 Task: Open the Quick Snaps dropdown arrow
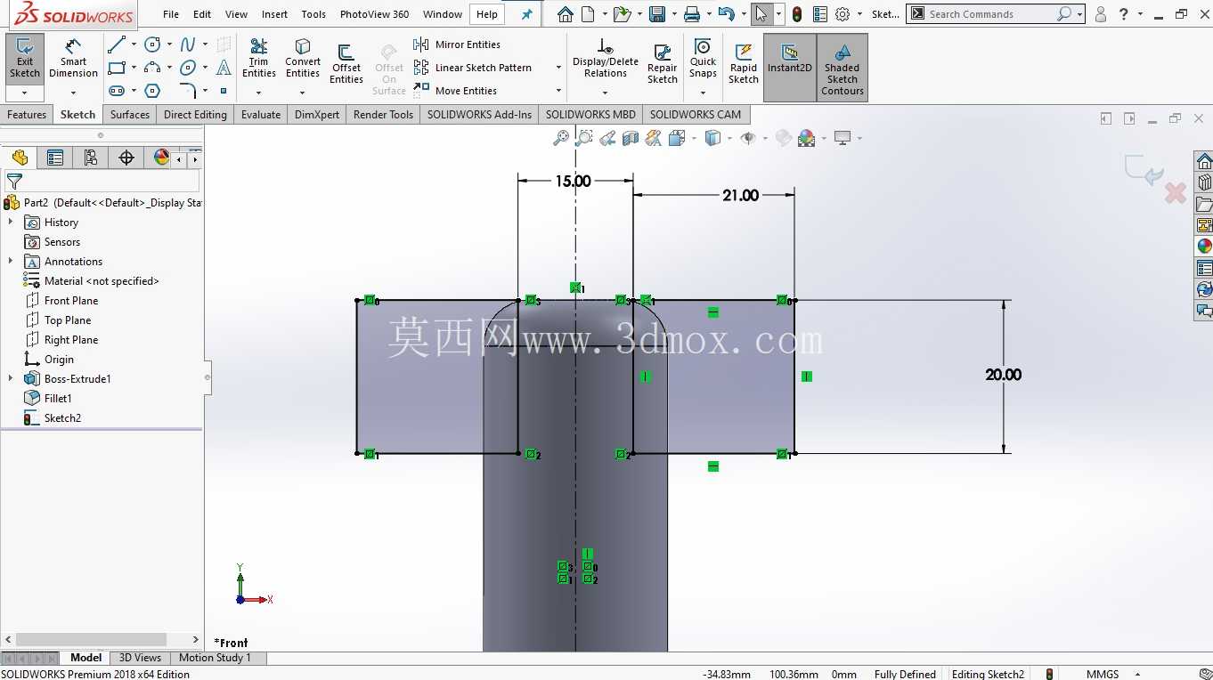coord(703,93)
